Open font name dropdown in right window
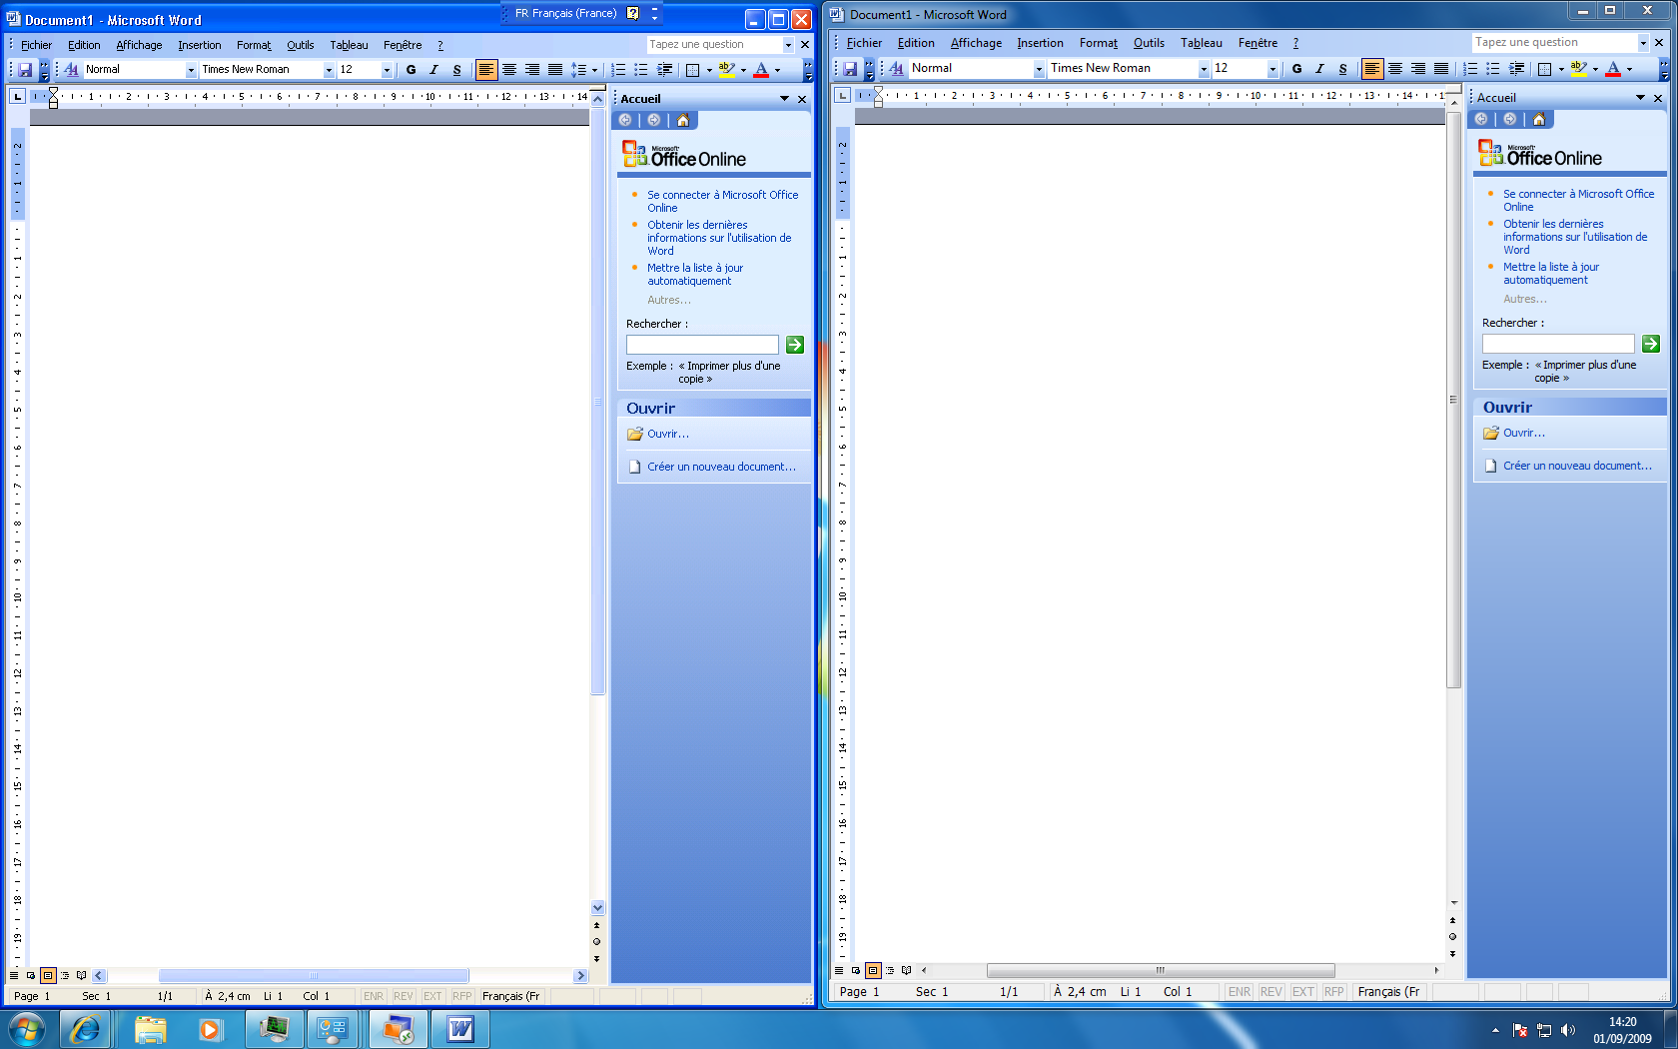The width and height of the screenshot is (1678, 1049). point(1204,69)
